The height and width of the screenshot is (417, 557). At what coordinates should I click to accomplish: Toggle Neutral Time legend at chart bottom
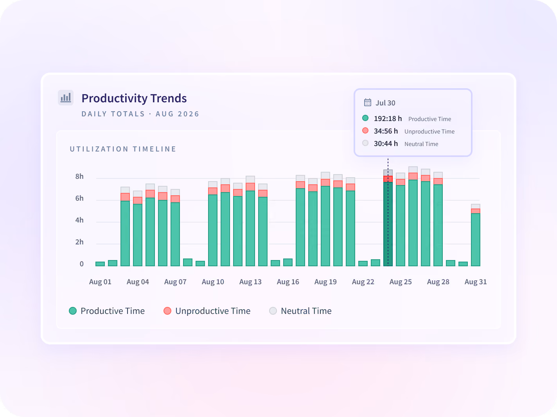[x=300, y=311]
